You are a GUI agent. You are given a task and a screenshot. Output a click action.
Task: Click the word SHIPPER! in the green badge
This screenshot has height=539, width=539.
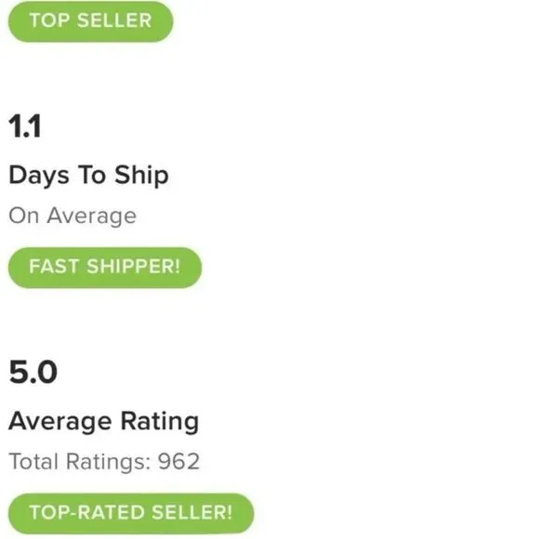click(x=134, y=267)
